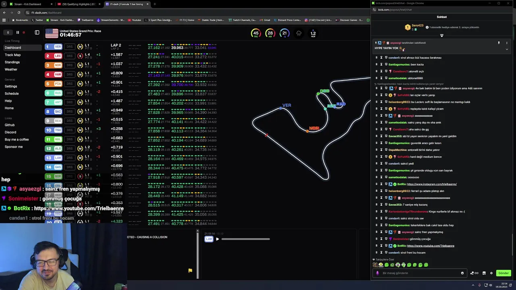Click the soft tyre icon in LEC row
This screenshot has width=516, height=290.
pos(80,56)
